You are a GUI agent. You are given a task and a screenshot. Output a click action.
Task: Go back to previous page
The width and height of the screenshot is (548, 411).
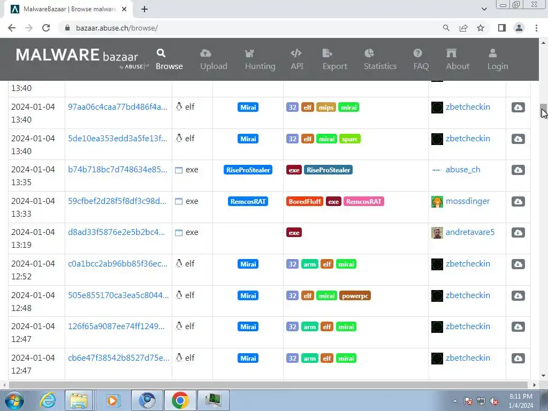coord(12,28)
